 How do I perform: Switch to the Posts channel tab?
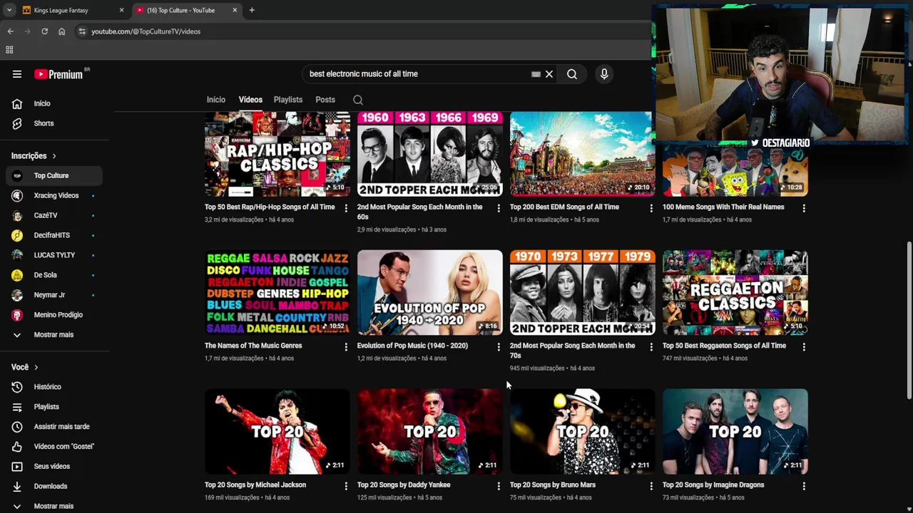325,100
